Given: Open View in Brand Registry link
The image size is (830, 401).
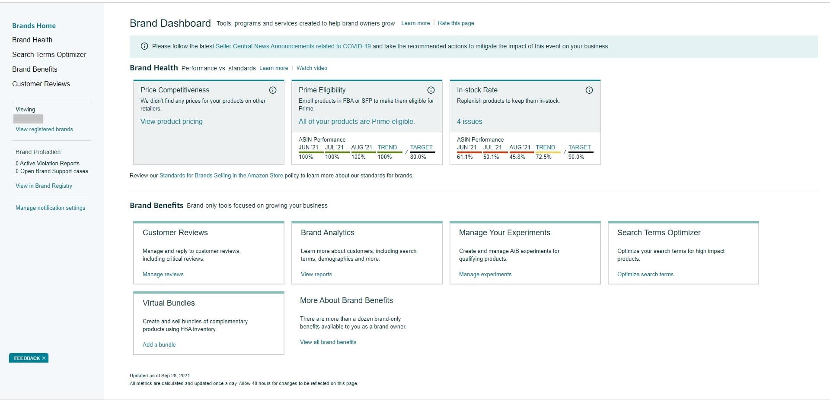Looking at the screenshot, I should [44, 186].
